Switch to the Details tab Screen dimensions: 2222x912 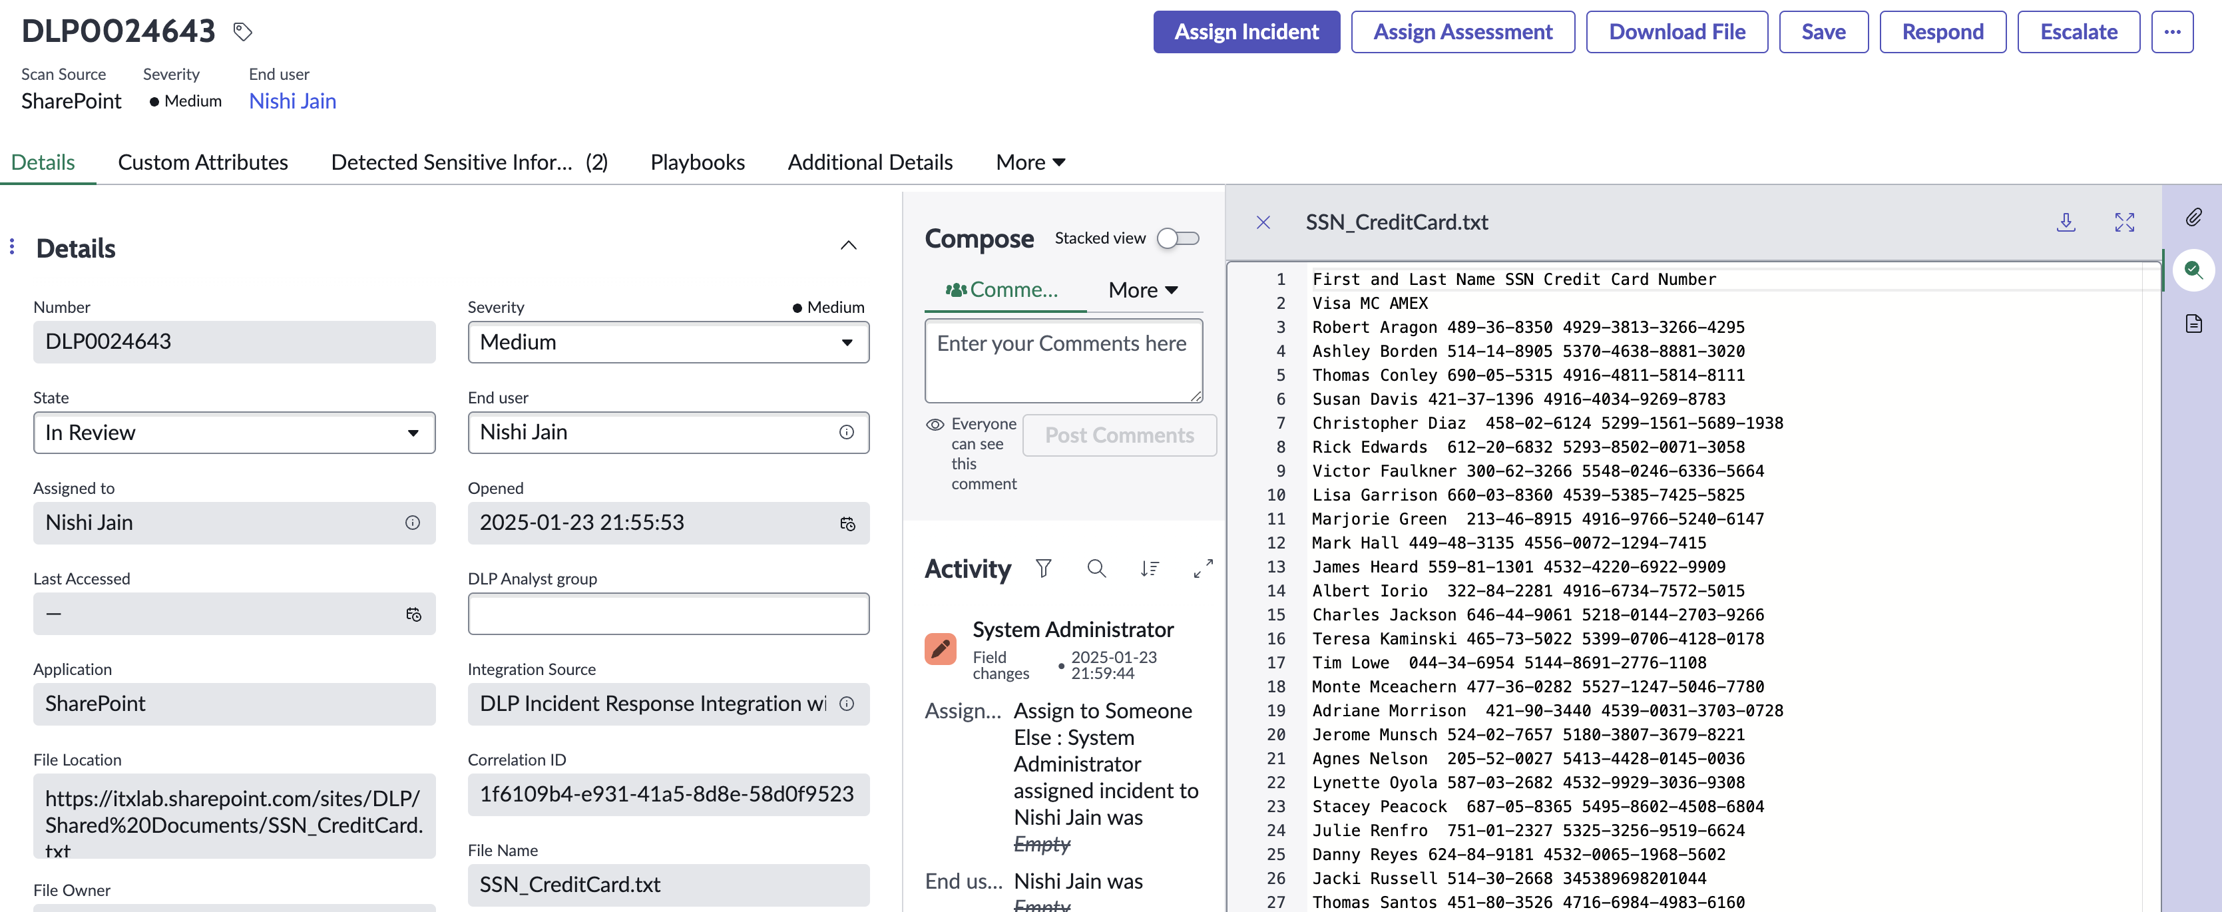pyautogui.click(x=43, y=162)
